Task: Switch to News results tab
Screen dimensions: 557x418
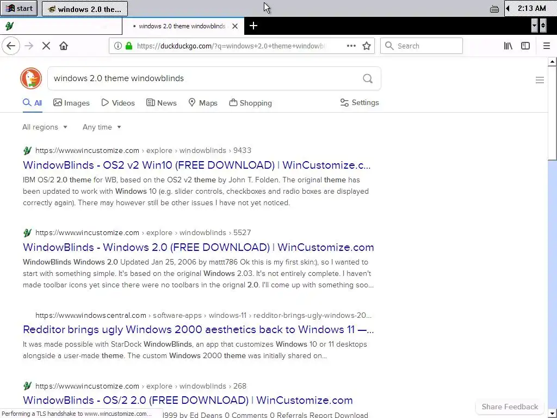Action: pyautogui.click(x=161, y=103)
